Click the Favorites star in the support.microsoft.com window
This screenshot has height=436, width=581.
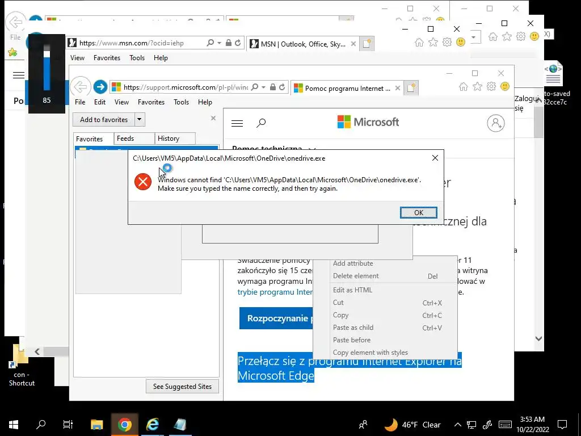[477, 87]
